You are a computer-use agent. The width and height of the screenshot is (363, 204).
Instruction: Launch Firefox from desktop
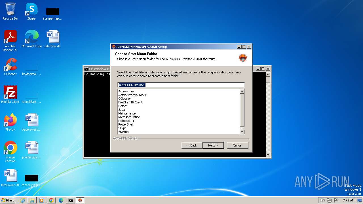10,122
